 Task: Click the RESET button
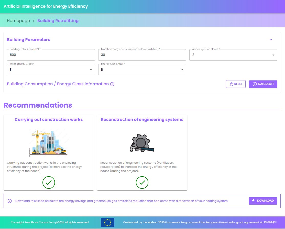pyautogui.click(x=236, y=84)
